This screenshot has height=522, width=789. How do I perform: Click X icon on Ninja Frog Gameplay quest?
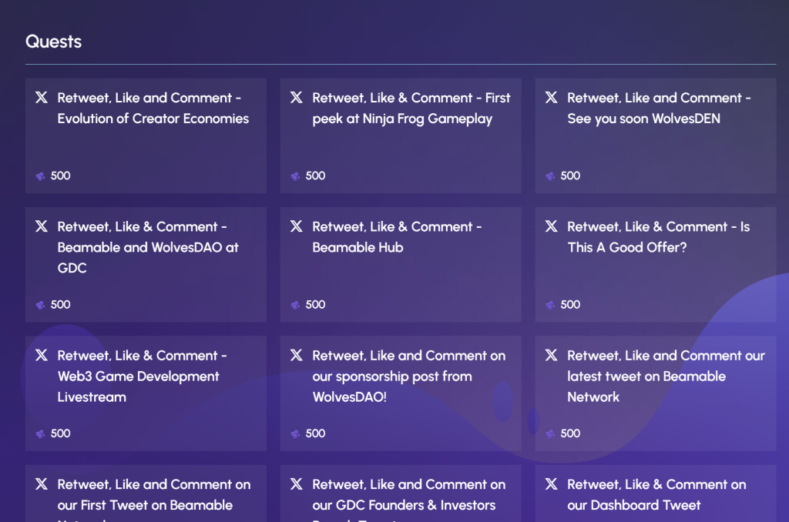click(297, 98)
